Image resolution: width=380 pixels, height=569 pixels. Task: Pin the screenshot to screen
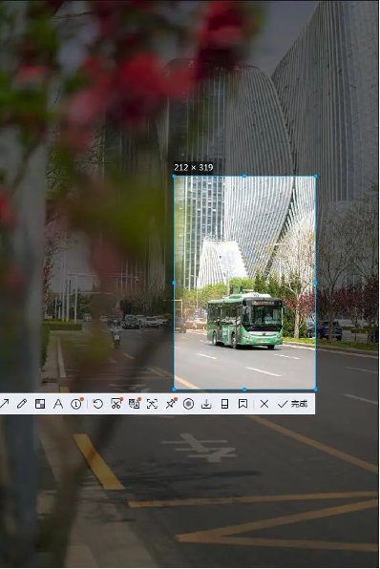click(x=171, y=404)
